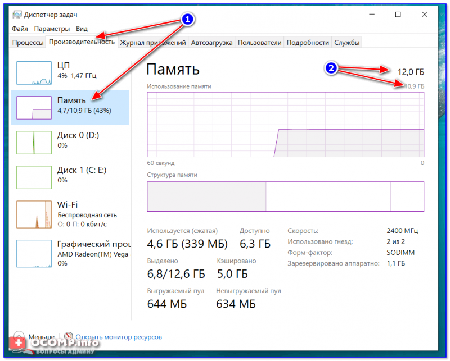Close the Диспетчер задач window
The height and width of the screenshot is (361, 450).
tap(425, 15)
